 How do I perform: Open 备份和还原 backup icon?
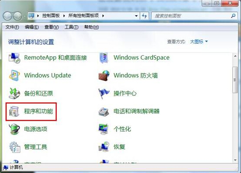click(x=14, y=93)
